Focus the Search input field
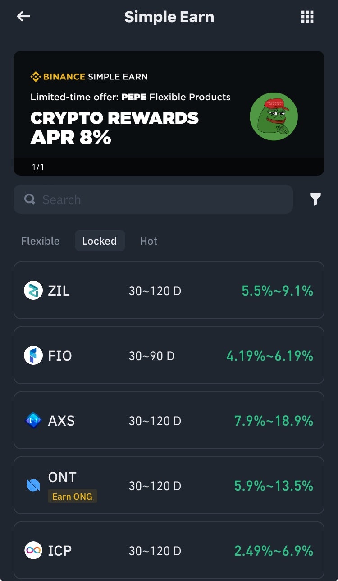Image resolution: width=338 pixels, height=581 pixels. (153, 200)
